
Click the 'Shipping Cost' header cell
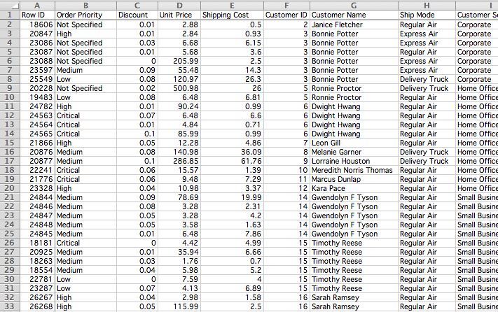coord(232,15)
